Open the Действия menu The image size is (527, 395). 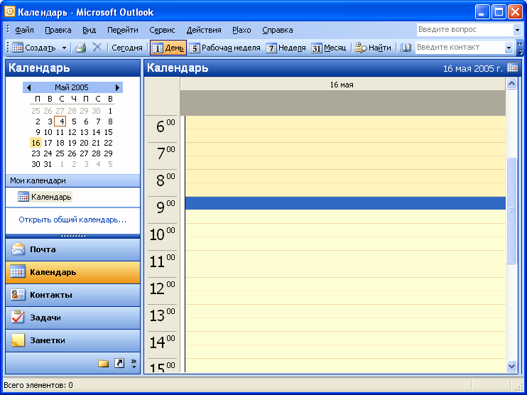click(204, 30)
